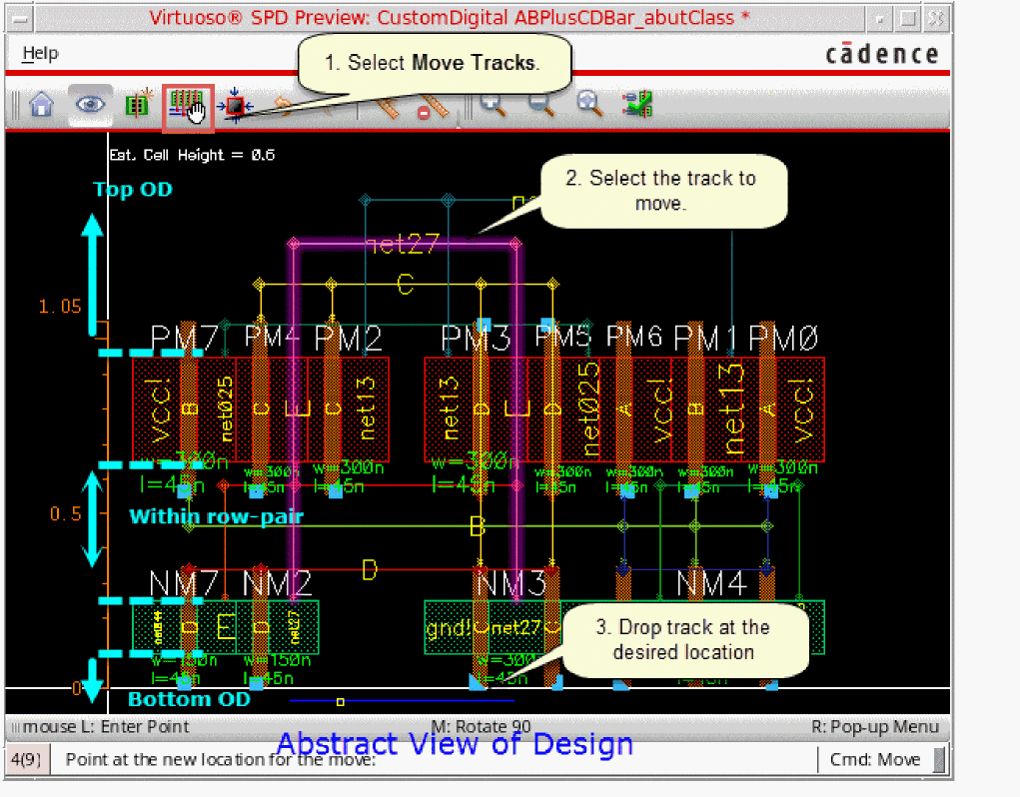This screenshot has height=797, width=1020.
Task: Click the 'Point at the new location' prompt
Action: (221, 759)
